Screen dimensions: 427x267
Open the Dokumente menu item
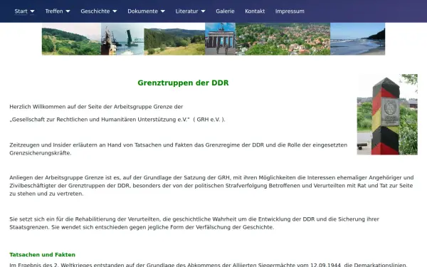143,11
